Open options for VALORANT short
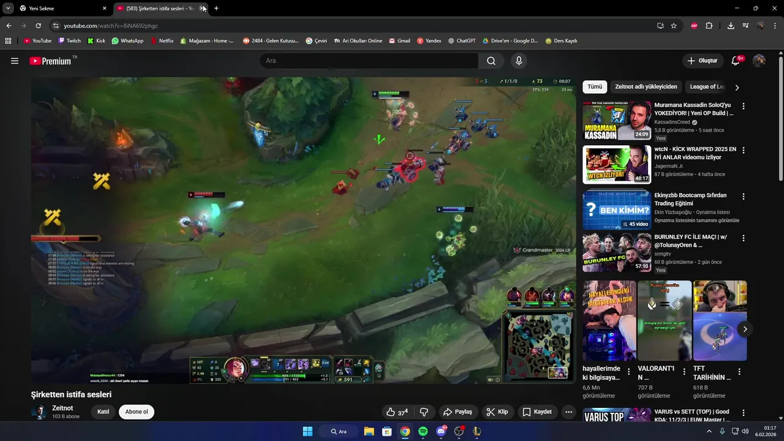The image size is (784, 441). pos(684,371)
